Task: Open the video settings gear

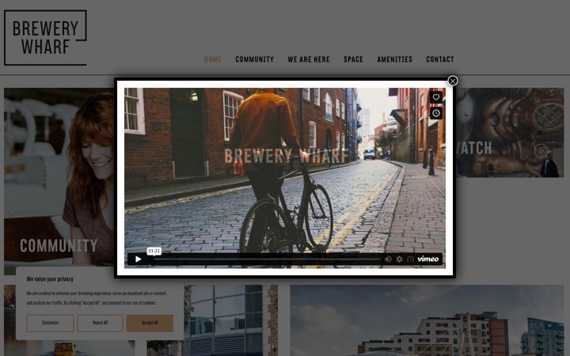Action: 399,259
